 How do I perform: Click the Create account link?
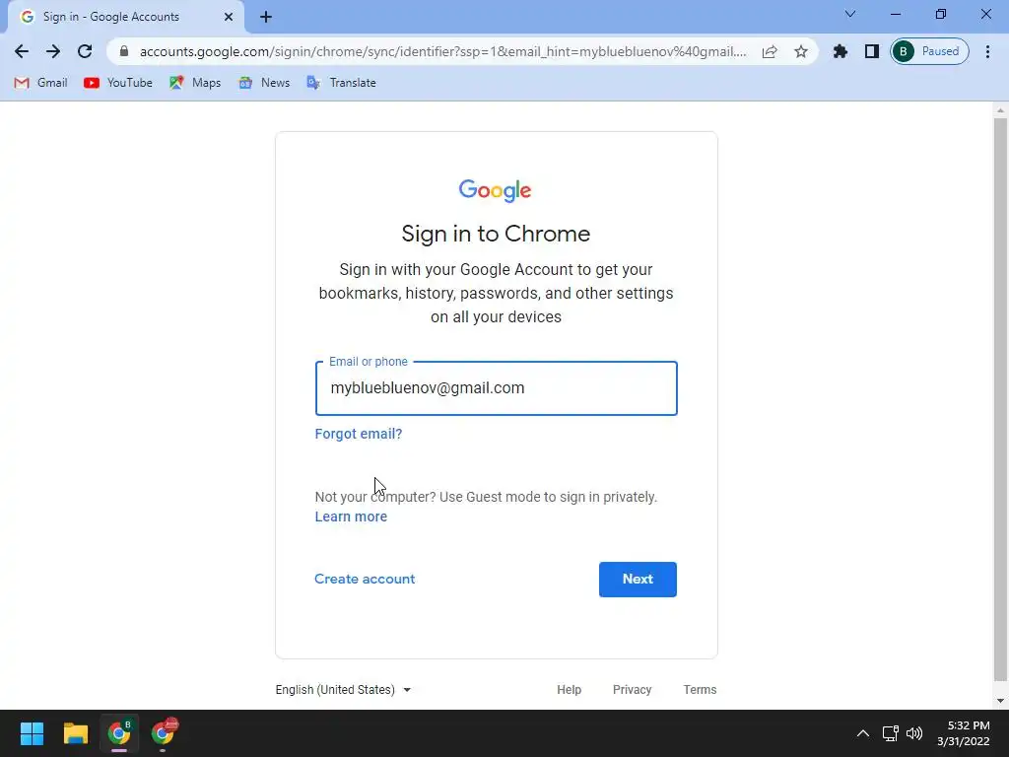click(365, 579)
